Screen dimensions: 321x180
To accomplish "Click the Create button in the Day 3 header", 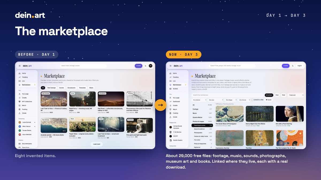I will (286, 66).
